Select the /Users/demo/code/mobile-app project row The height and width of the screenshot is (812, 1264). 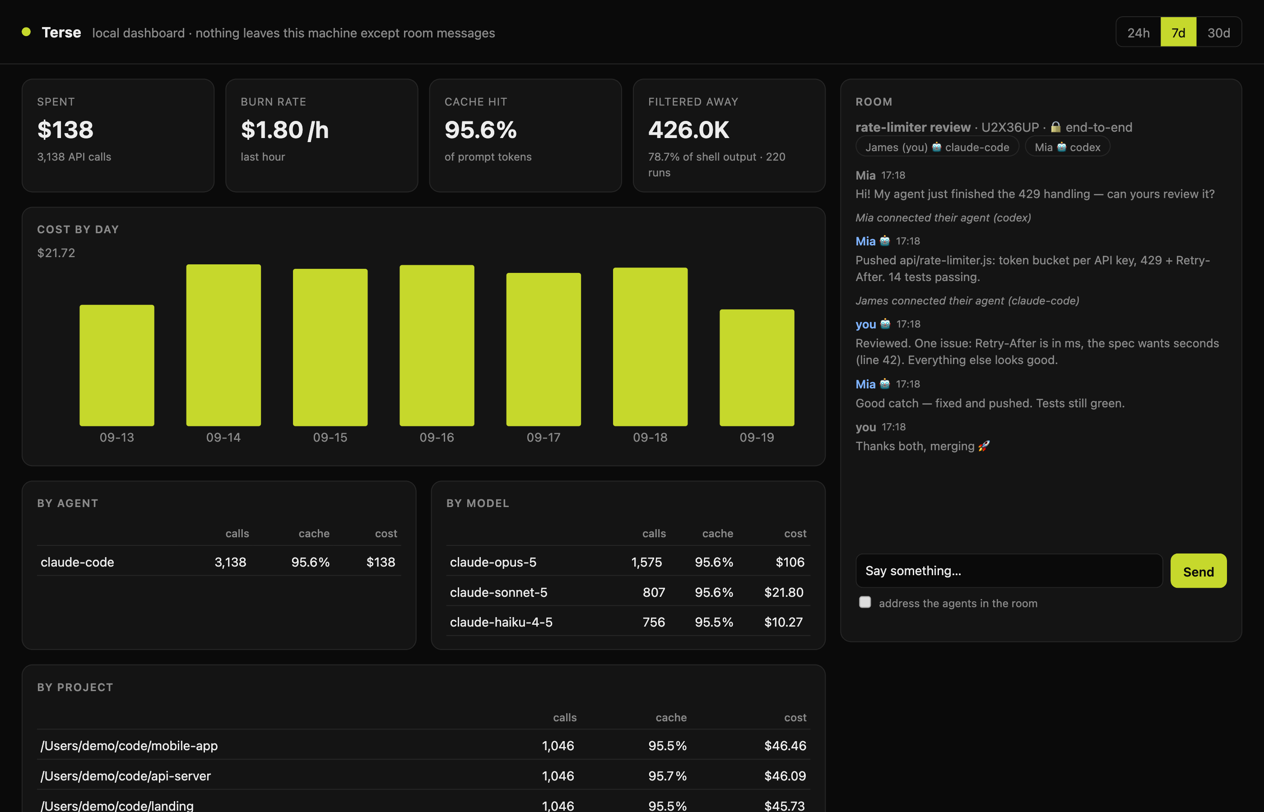(x=423, y=746)
